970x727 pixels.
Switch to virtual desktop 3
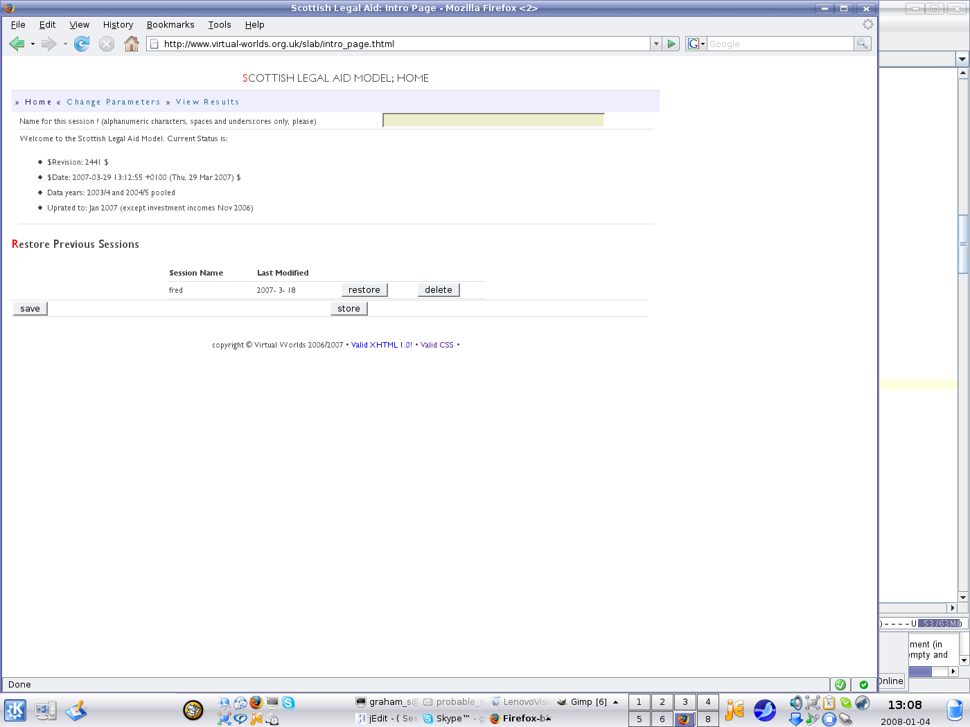(x=685, y=702)
